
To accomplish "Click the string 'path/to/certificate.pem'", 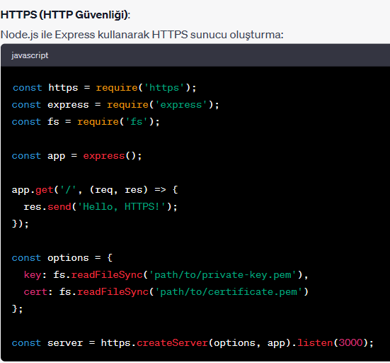I will 229,292.
